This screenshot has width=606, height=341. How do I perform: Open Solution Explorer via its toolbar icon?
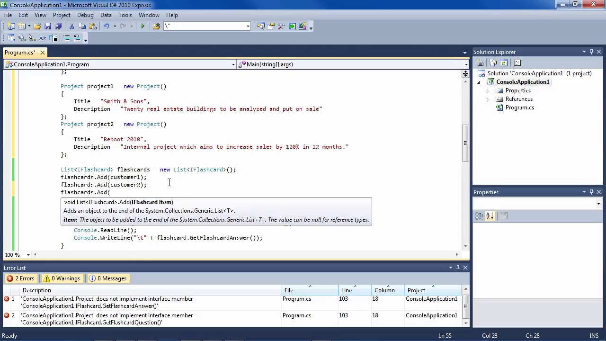coord(261,27)
